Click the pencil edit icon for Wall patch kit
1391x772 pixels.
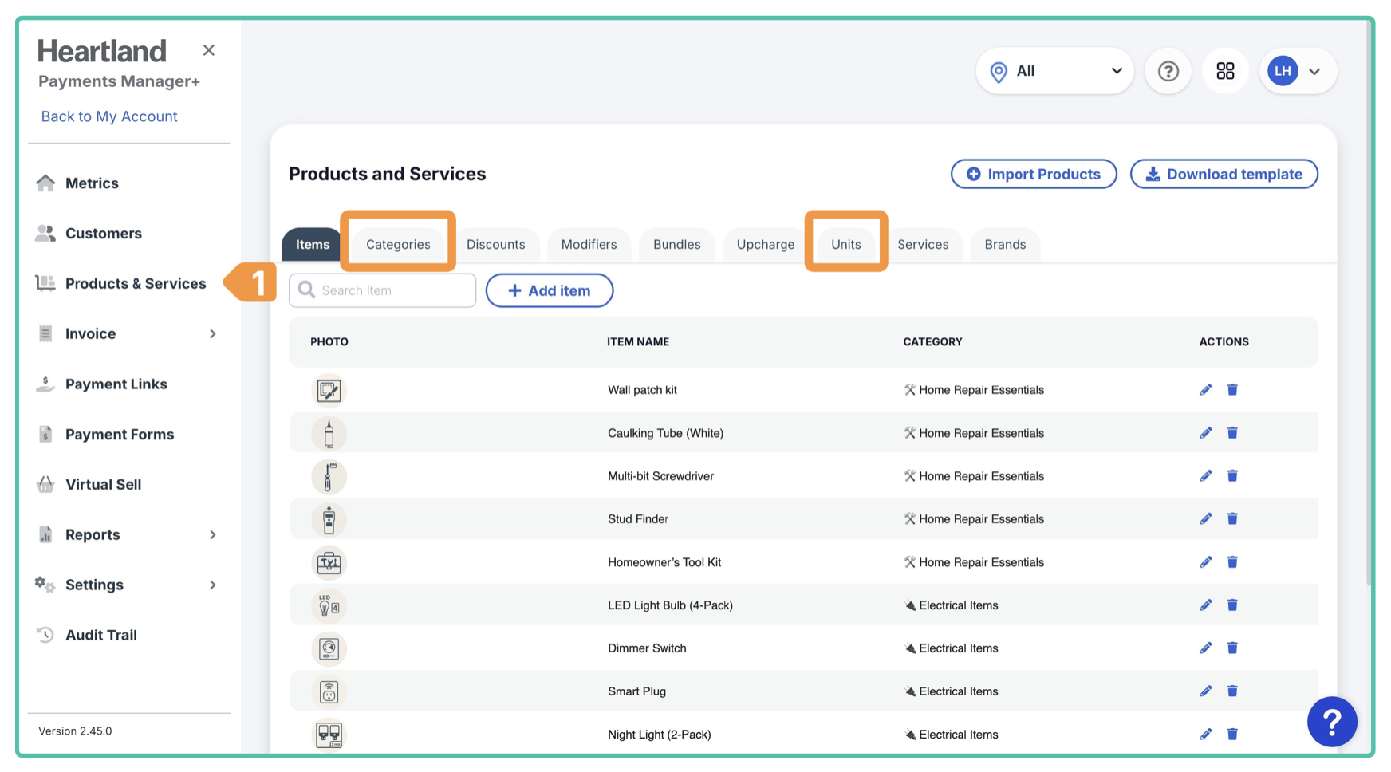click(x=1205, y=390)
